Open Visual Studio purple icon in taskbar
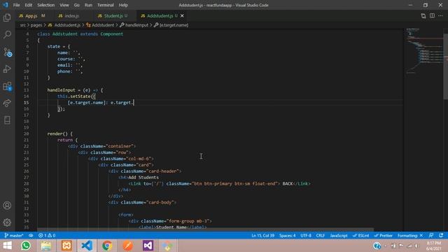 coord(148,246)
